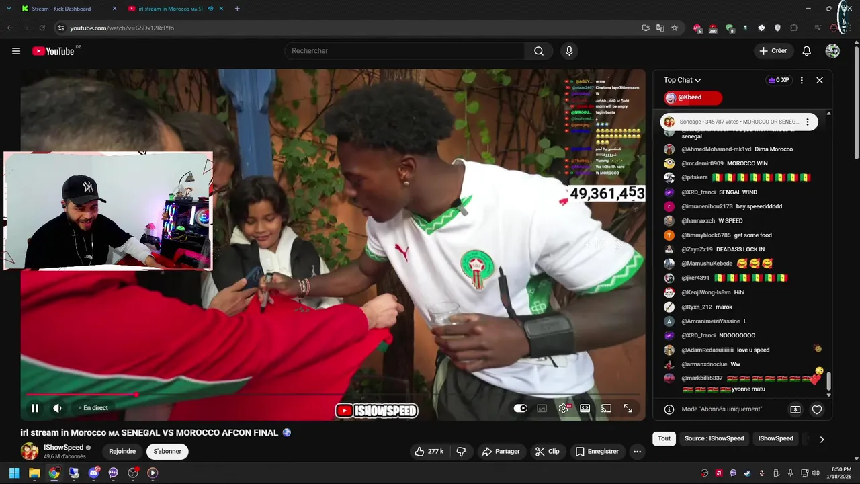Open the Super Chat dollar icon
This screenshot has width=860, height=484.
(795, 409)
